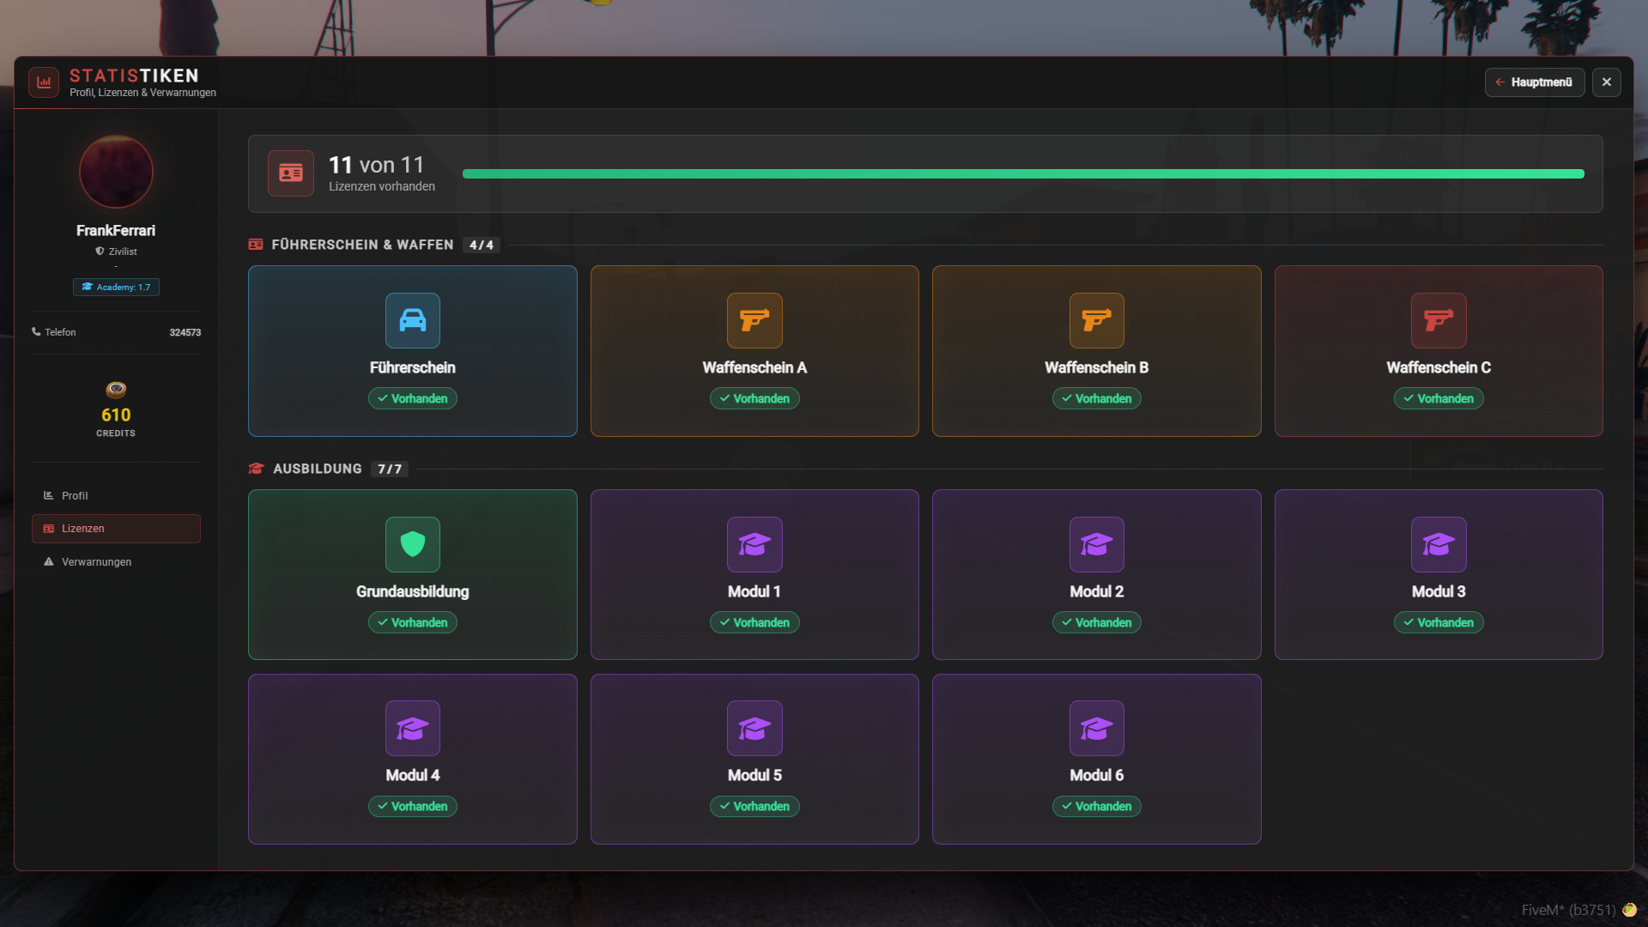Click the Führerschein & Waffen section heading

(x=362, y=245)
